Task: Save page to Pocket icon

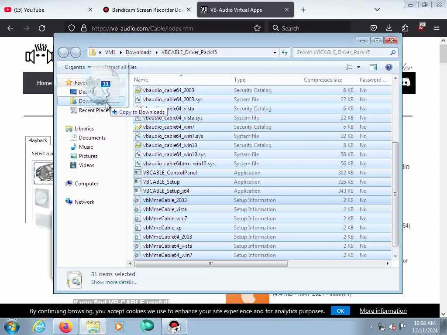Action: tap(374, 28)
